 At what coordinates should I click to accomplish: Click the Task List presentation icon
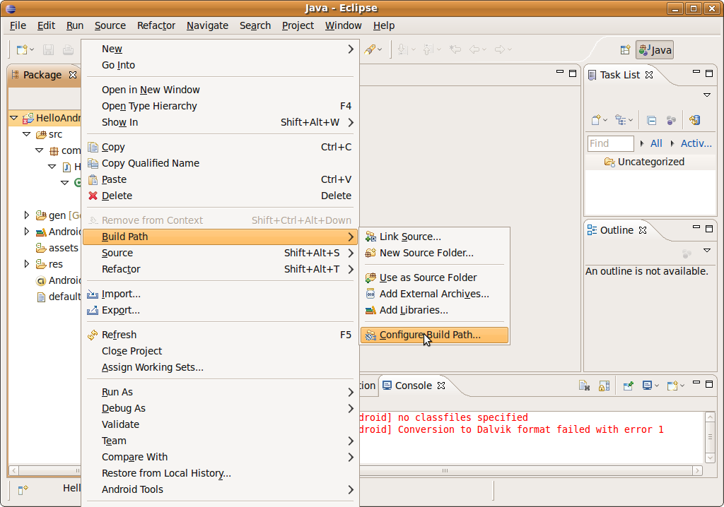(x=621, y=120)
